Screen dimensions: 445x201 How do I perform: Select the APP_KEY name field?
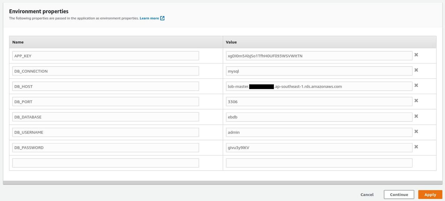click(105, 55)
